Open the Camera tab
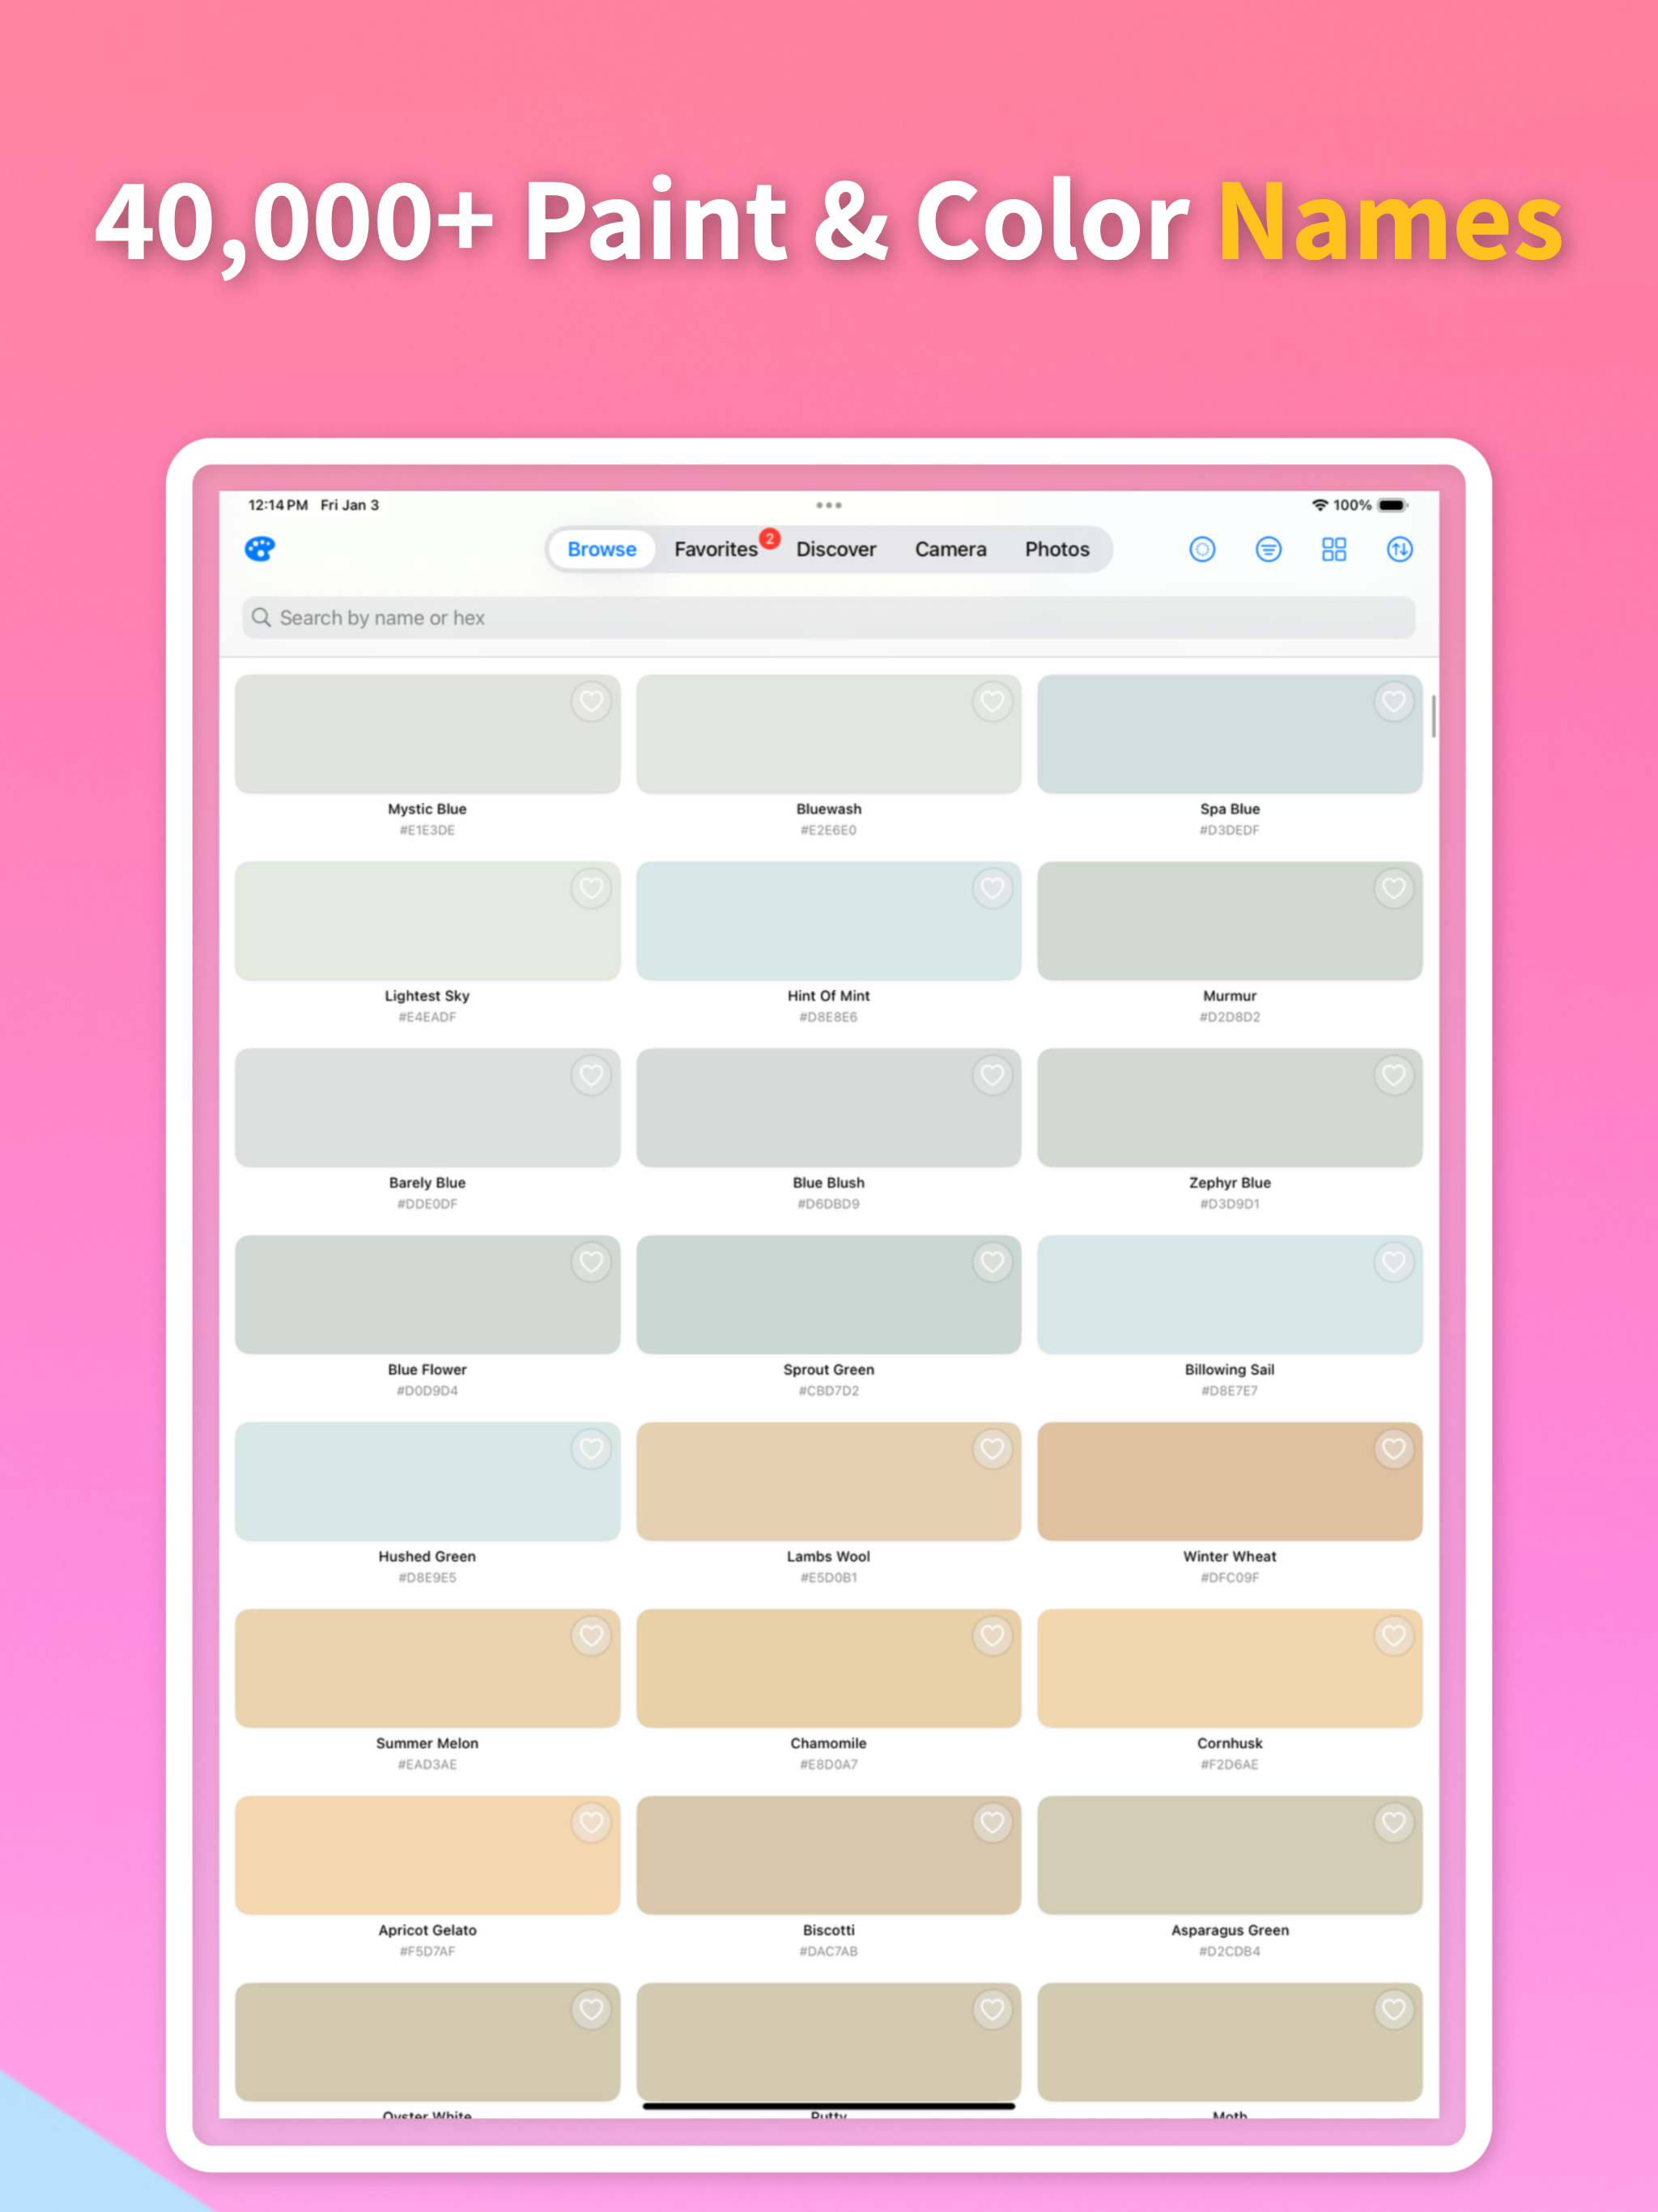Screen dimensions: 1658x2212 click(950, 549)
